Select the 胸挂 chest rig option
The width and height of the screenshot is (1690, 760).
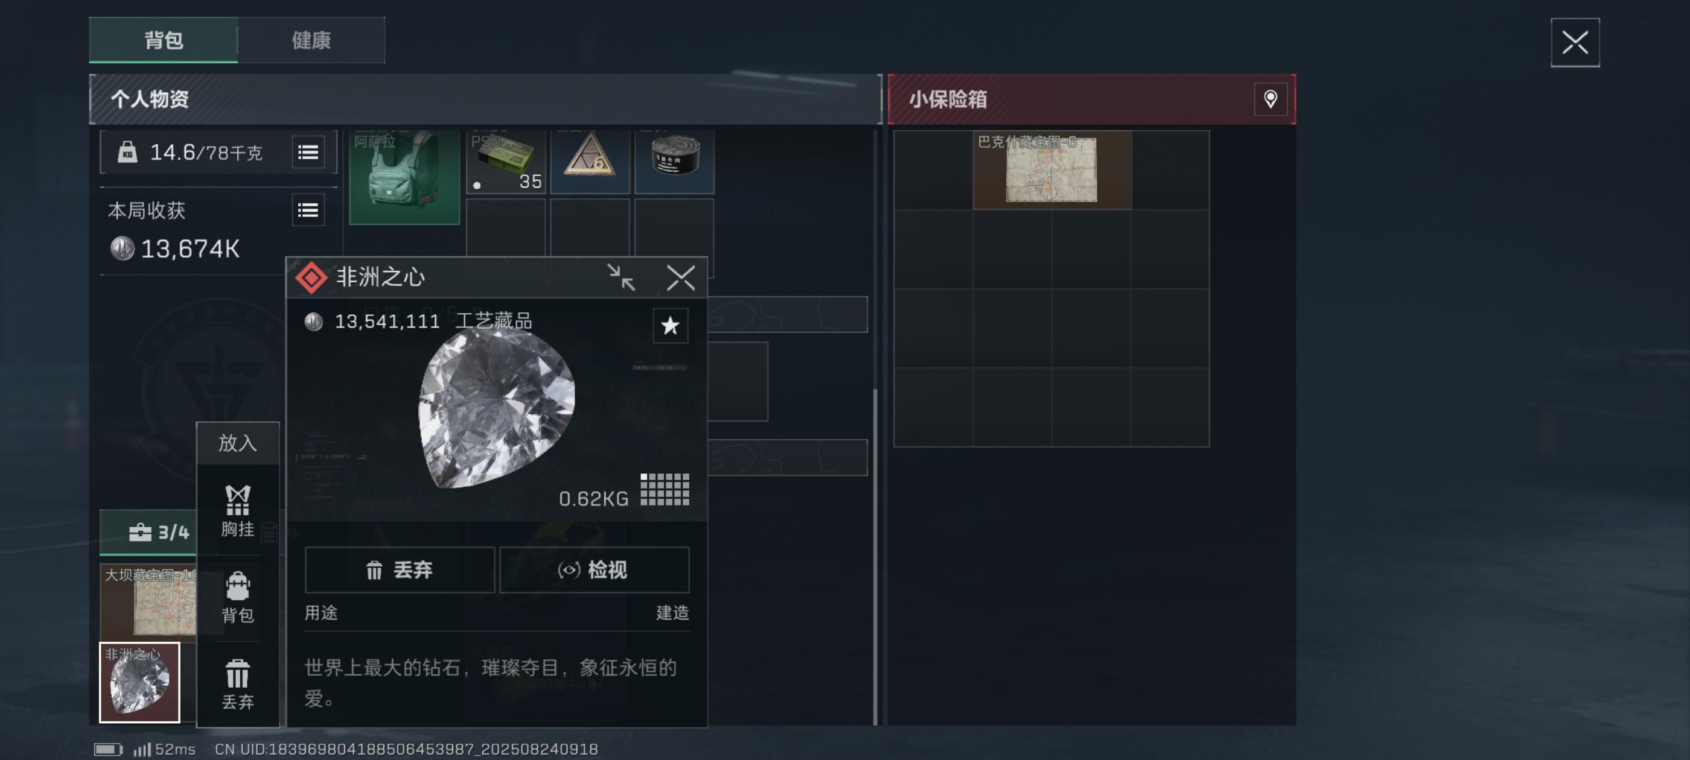[x=237, y=511]
